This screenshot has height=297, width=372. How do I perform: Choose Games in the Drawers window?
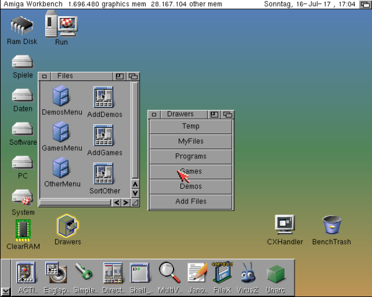[191, 172]
